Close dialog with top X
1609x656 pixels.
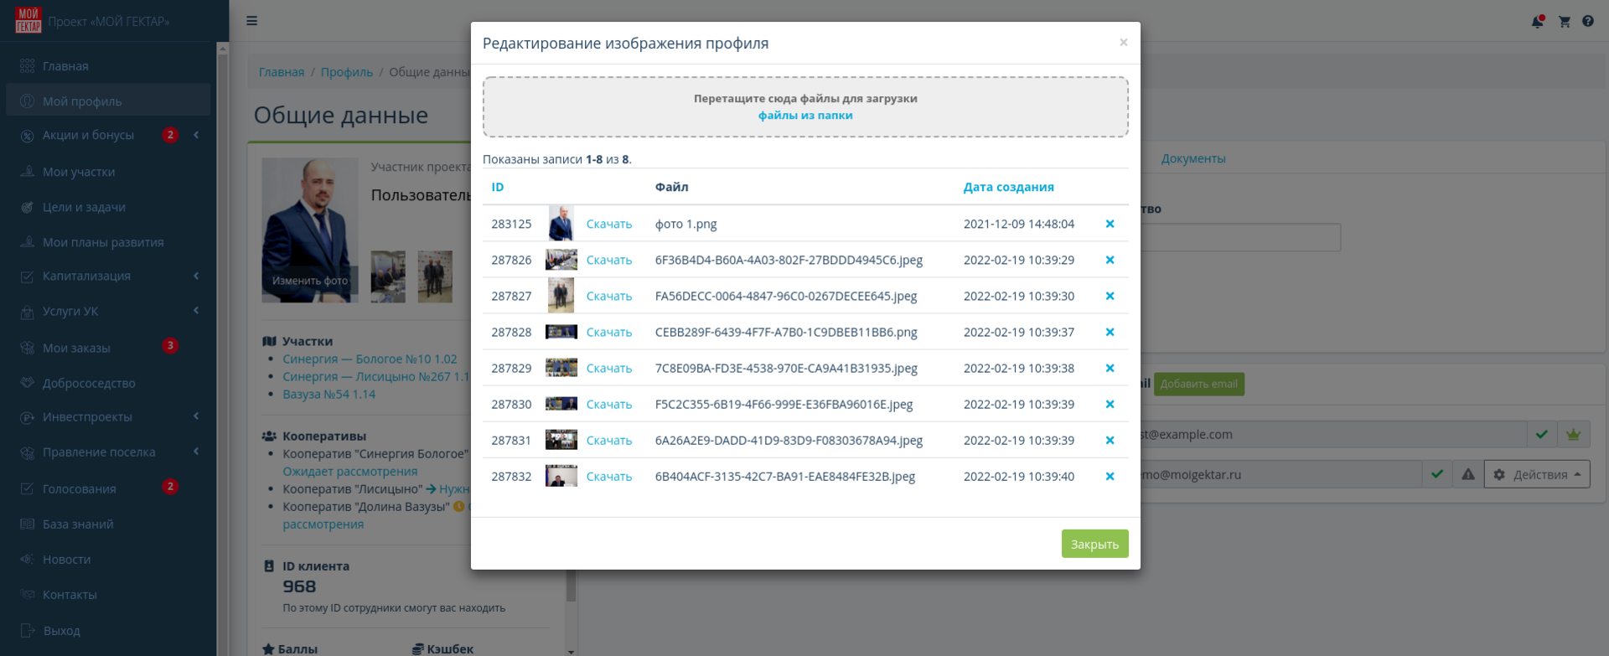point(1124,43)
